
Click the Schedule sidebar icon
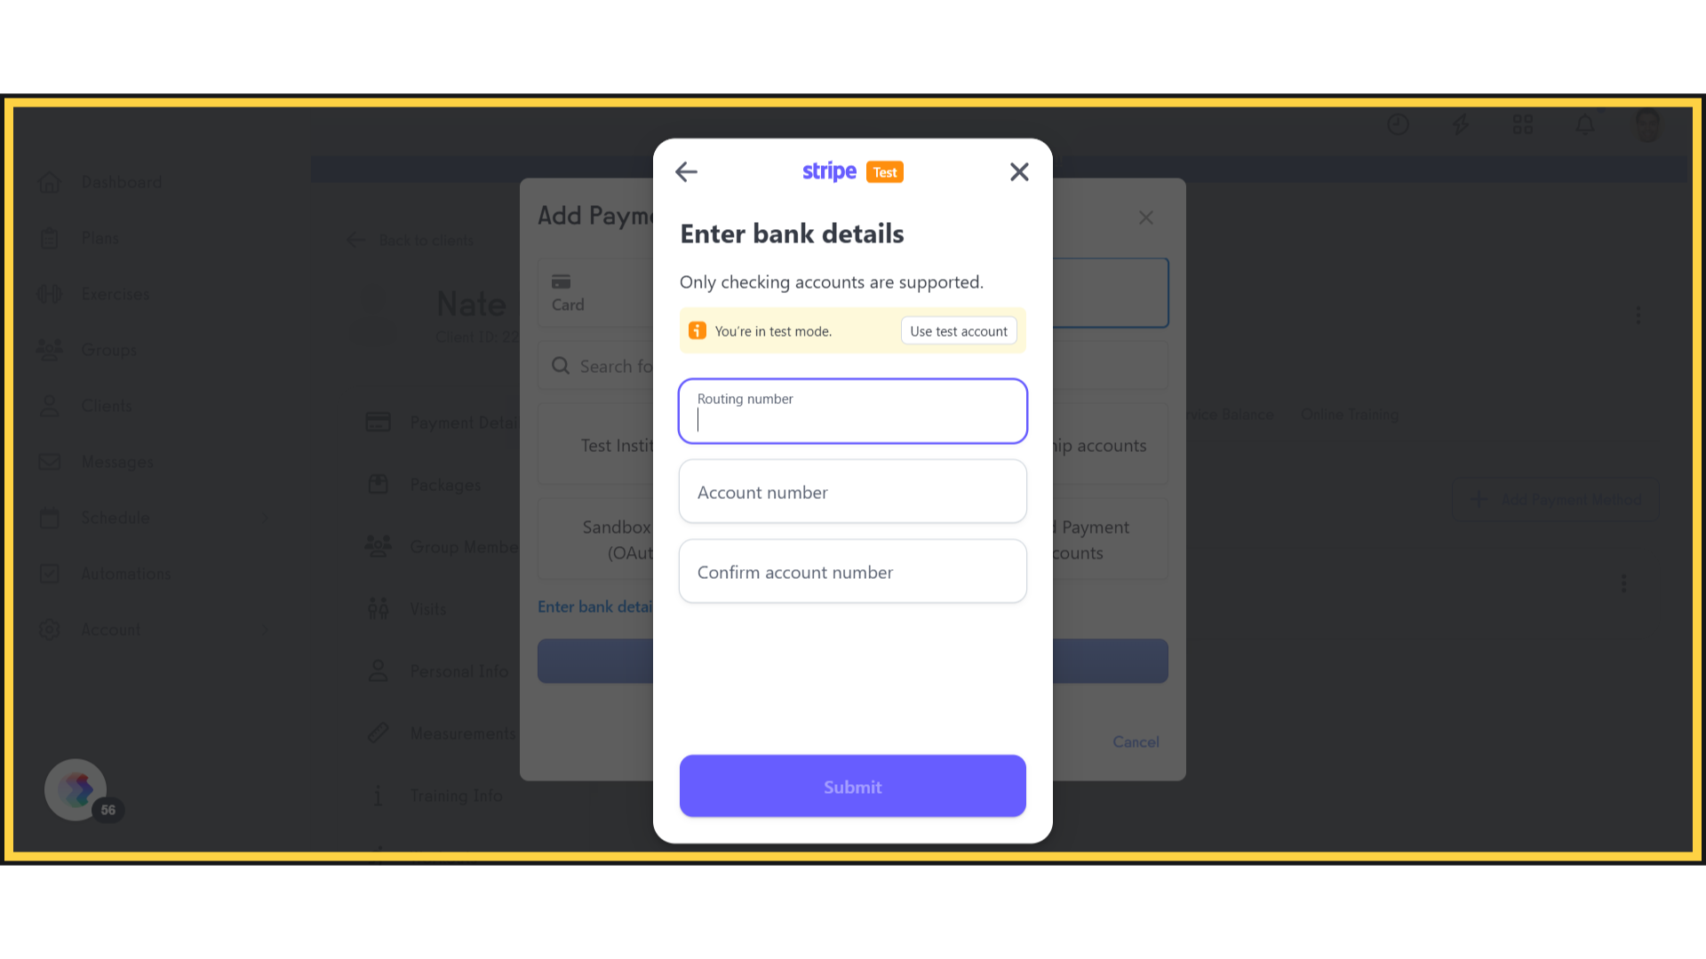point(49,517)
